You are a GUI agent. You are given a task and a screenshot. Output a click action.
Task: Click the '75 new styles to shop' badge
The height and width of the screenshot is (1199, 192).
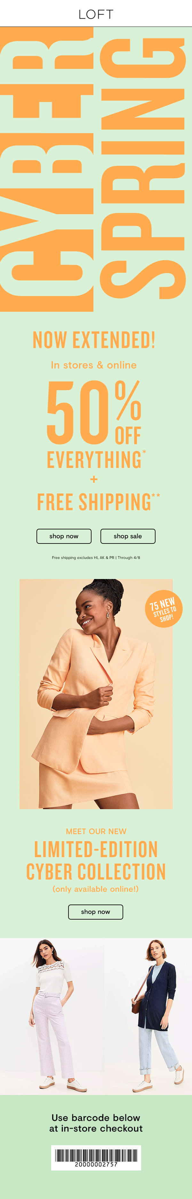click(x=163, y=609)
